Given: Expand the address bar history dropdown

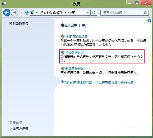Looking at the screenshot, I should pyautogui.click(x=88, y=13).
